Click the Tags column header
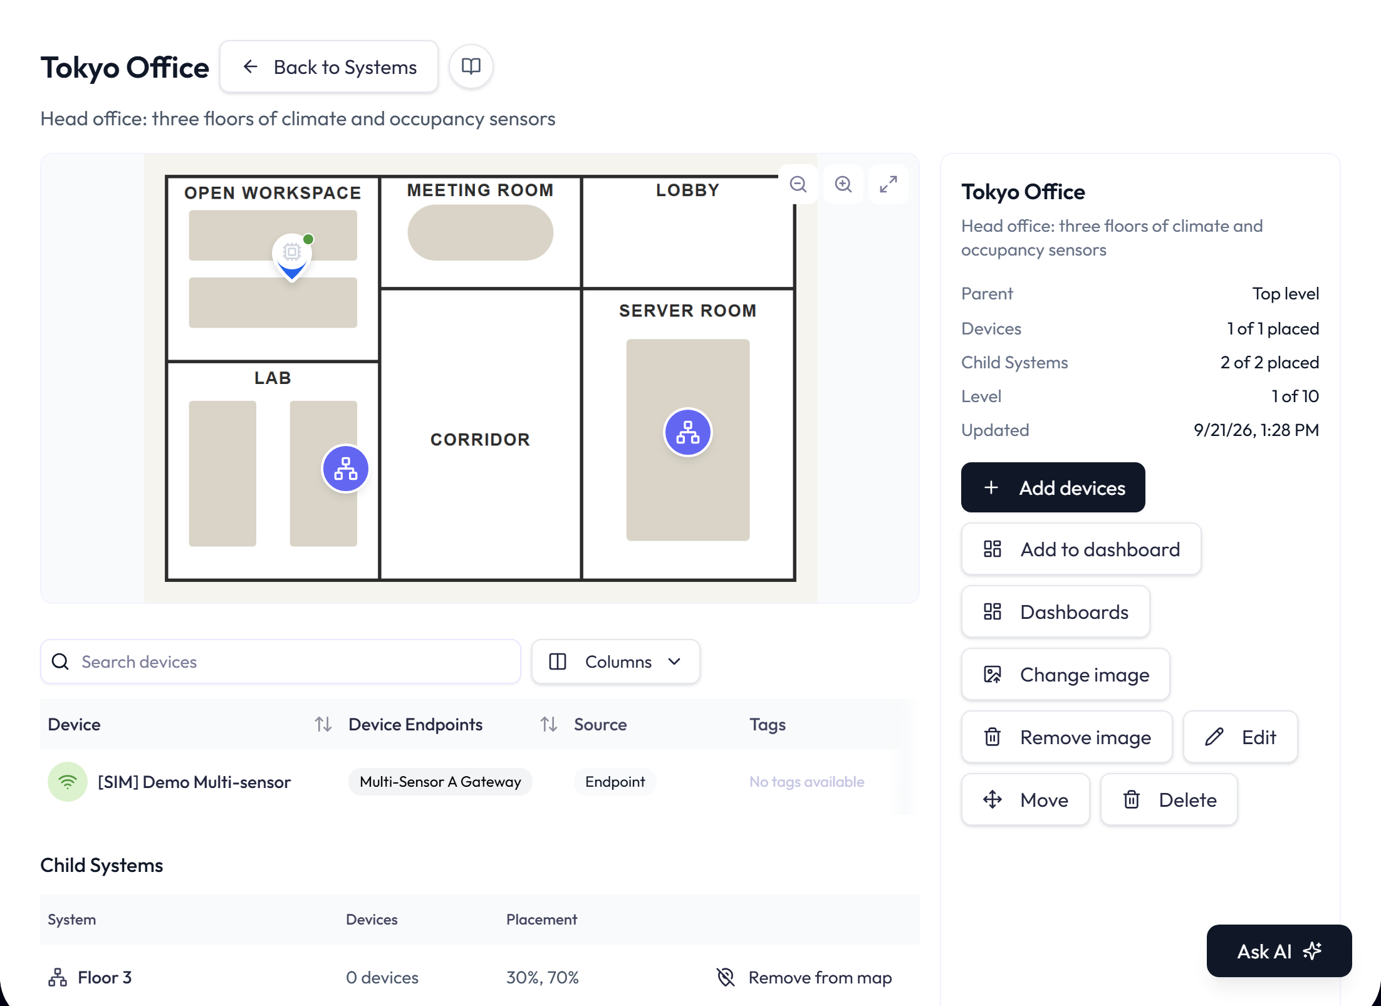Screen dimensions: 1381x1006 click(768, 724)
